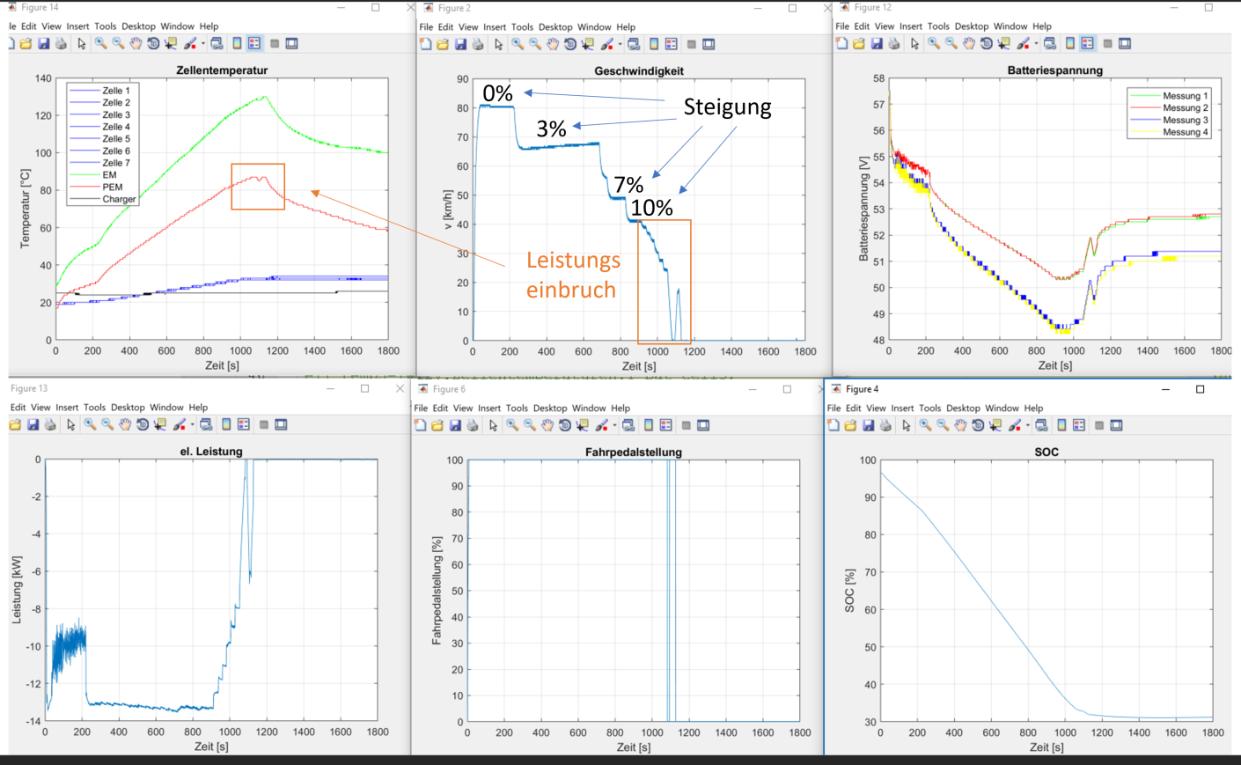The height and width of the screenshot is (765, 1241).
Task: Click the 'Geschwindigkeit' plot title
Action: pyautogui.click(x=638, y=71)
